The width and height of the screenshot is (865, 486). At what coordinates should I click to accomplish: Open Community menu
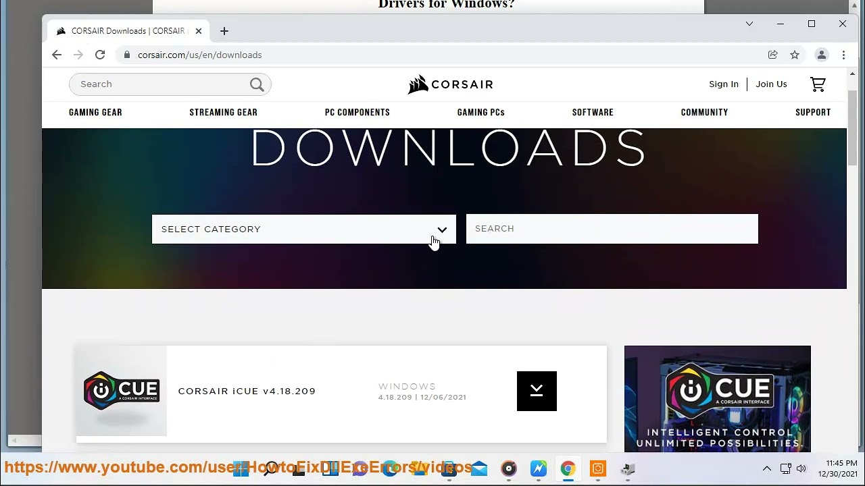(704, 112)
